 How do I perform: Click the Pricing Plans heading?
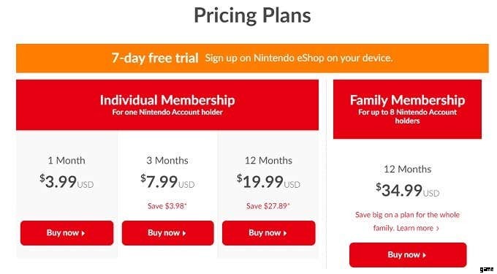point(252,15)
